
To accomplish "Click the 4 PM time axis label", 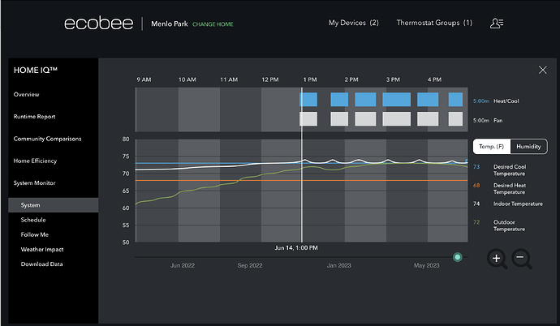I will click(434, 79).
